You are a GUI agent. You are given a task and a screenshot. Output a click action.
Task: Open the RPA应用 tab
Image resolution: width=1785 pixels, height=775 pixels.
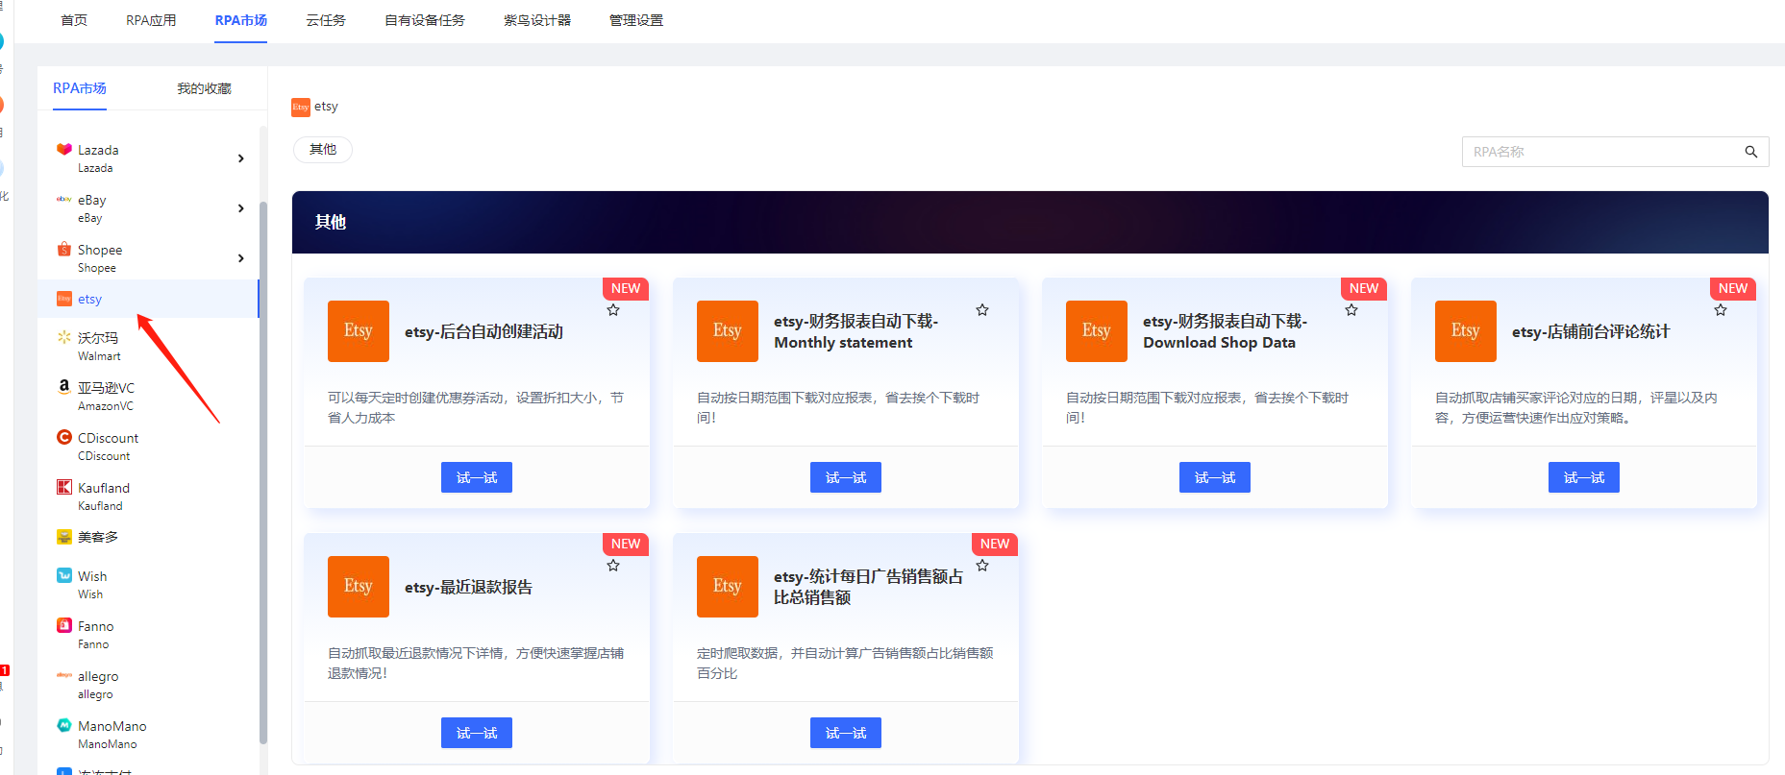point(151,20)
